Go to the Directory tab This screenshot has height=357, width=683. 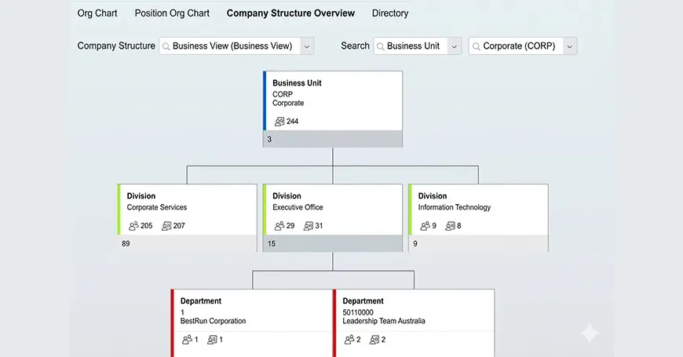click(x=390, y=13)
